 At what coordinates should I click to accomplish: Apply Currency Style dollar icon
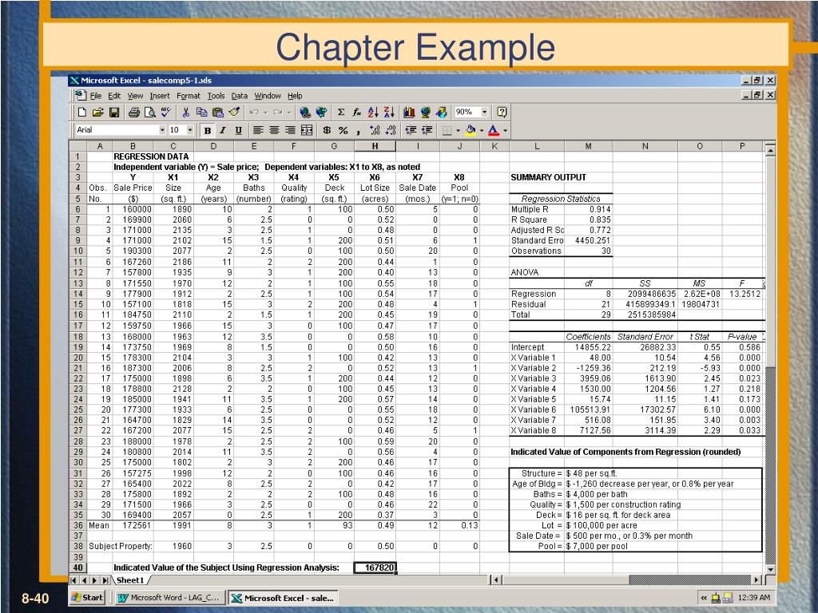point(327,130)
